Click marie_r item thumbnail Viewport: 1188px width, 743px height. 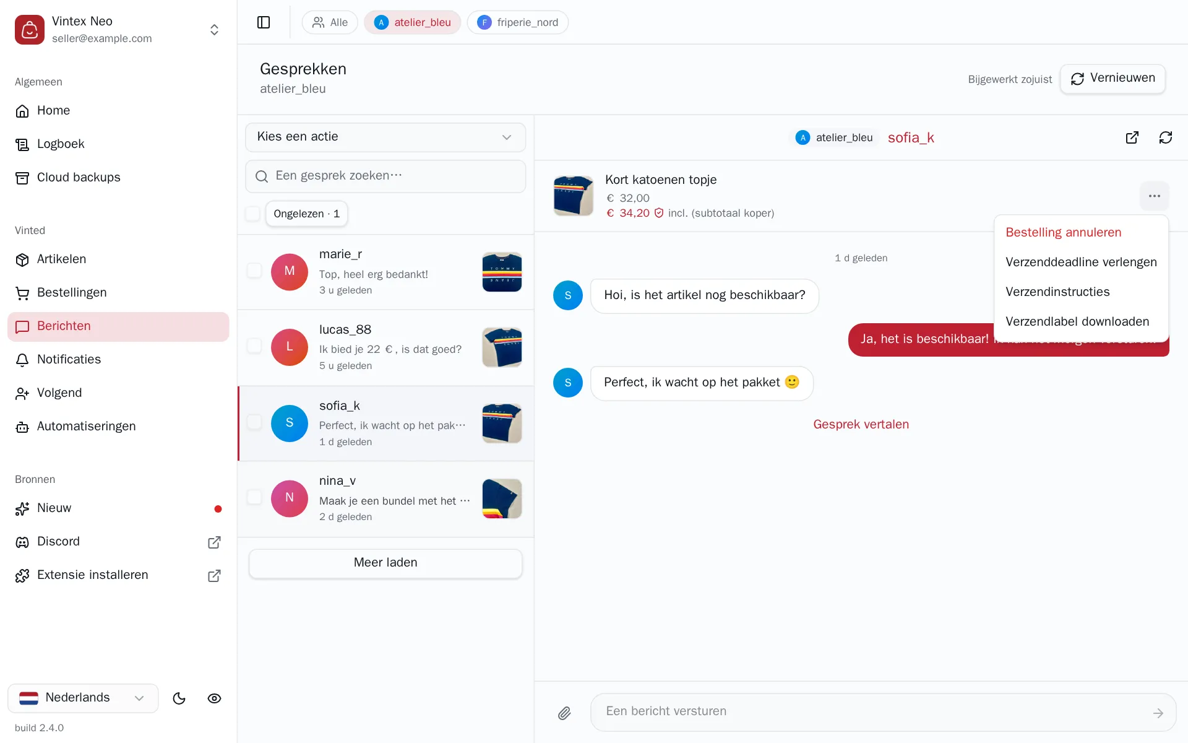pos(502,272)
